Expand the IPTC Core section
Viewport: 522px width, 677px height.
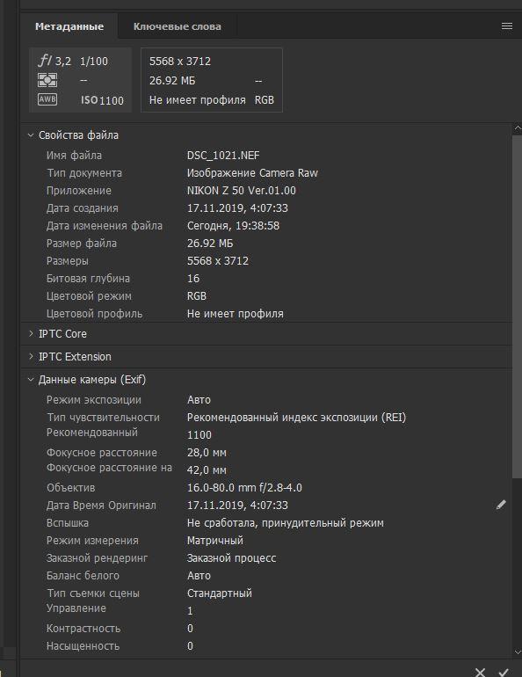coord(31,333)
